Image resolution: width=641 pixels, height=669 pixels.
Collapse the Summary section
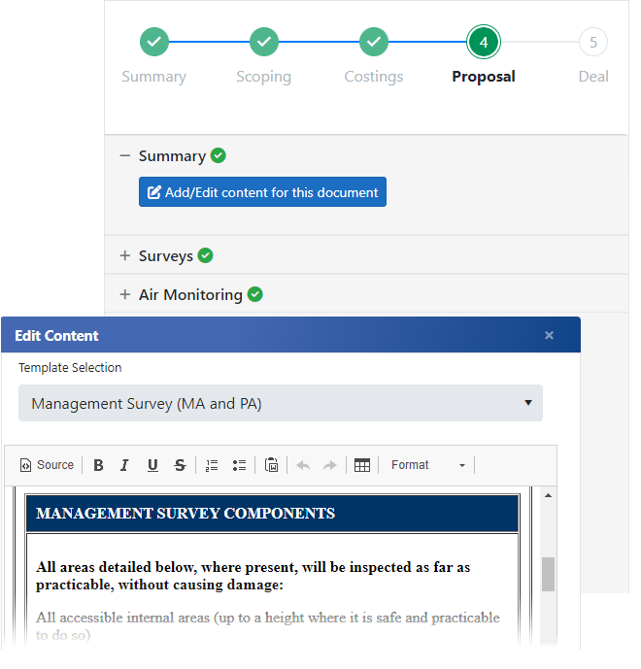(125, 155)
